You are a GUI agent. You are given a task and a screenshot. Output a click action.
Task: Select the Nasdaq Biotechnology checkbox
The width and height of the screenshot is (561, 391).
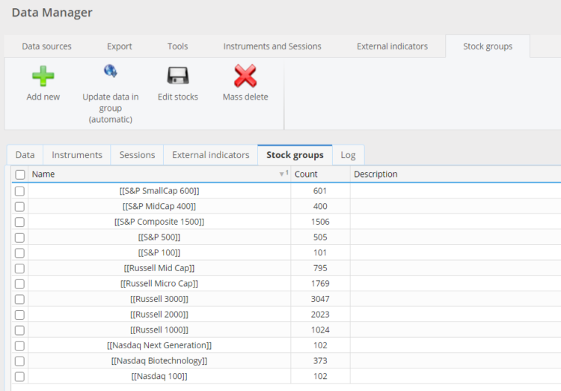(19, 361)
